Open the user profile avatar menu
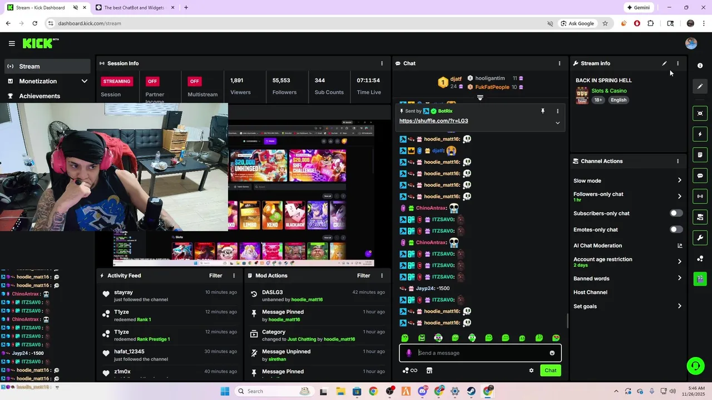The image size is (712, 400). (691, 43)
